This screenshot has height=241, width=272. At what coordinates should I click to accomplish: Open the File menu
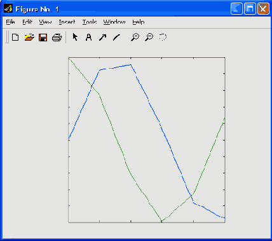pos(10,22)
